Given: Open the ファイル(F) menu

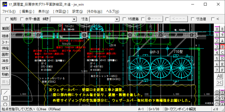Looking at the screenshot, I should point(9,12).
